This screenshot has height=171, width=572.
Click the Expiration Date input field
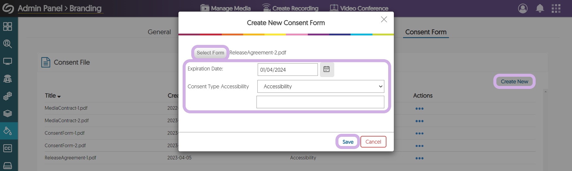287,70
